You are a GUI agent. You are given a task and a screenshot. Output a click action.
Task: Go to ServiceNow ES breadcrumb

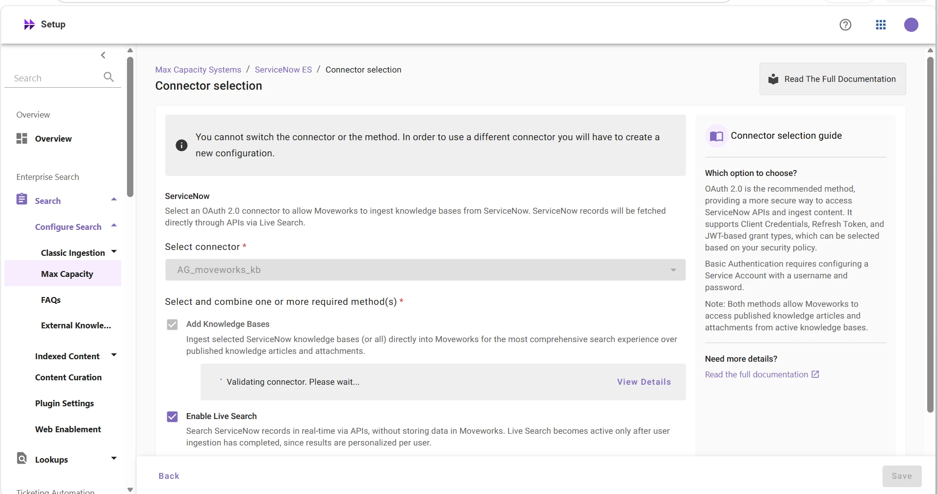283,70
